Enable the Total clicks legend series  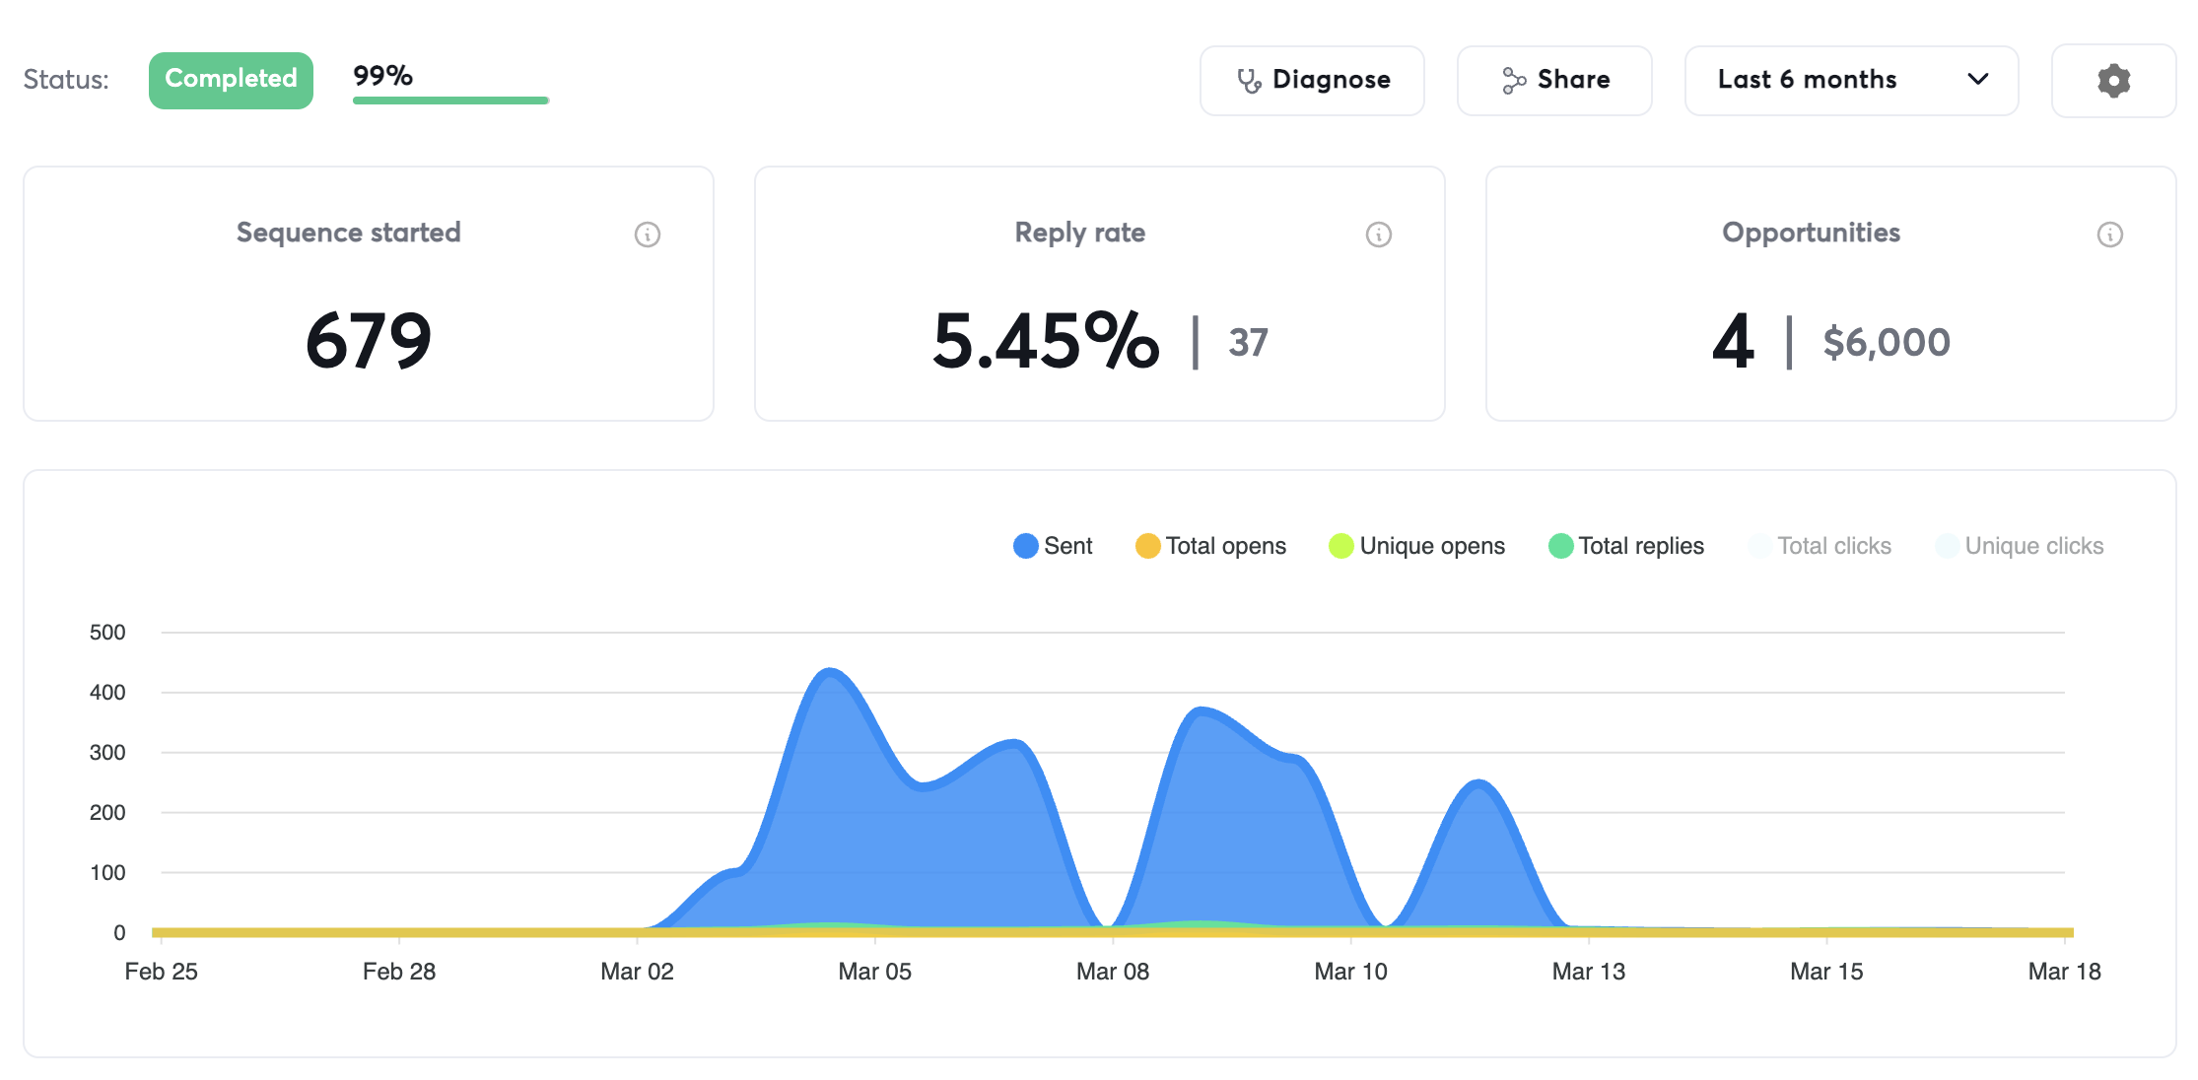(1820, 546)
